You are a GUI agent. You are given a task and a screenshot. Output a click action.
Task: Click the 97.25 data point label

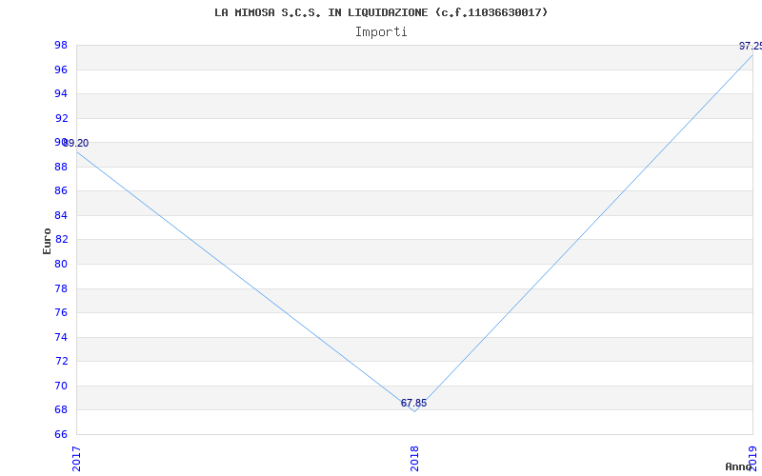751,46
